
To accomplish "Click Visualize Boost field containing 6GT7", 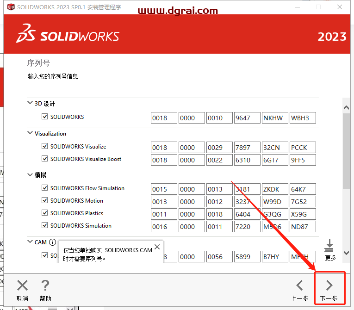I will pos(275,160).
